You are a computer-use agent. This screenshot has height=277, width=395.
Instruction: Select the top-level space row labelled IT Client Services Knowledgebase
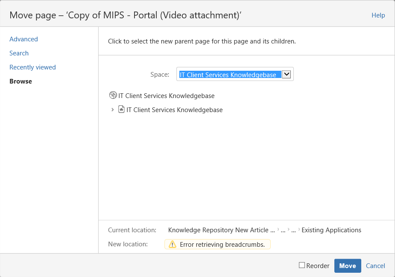pyautogui.click(x=166, y=96)
